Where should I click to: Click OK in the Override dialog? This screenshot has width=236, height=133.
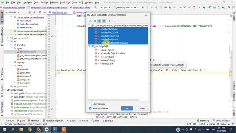(127, 108)
